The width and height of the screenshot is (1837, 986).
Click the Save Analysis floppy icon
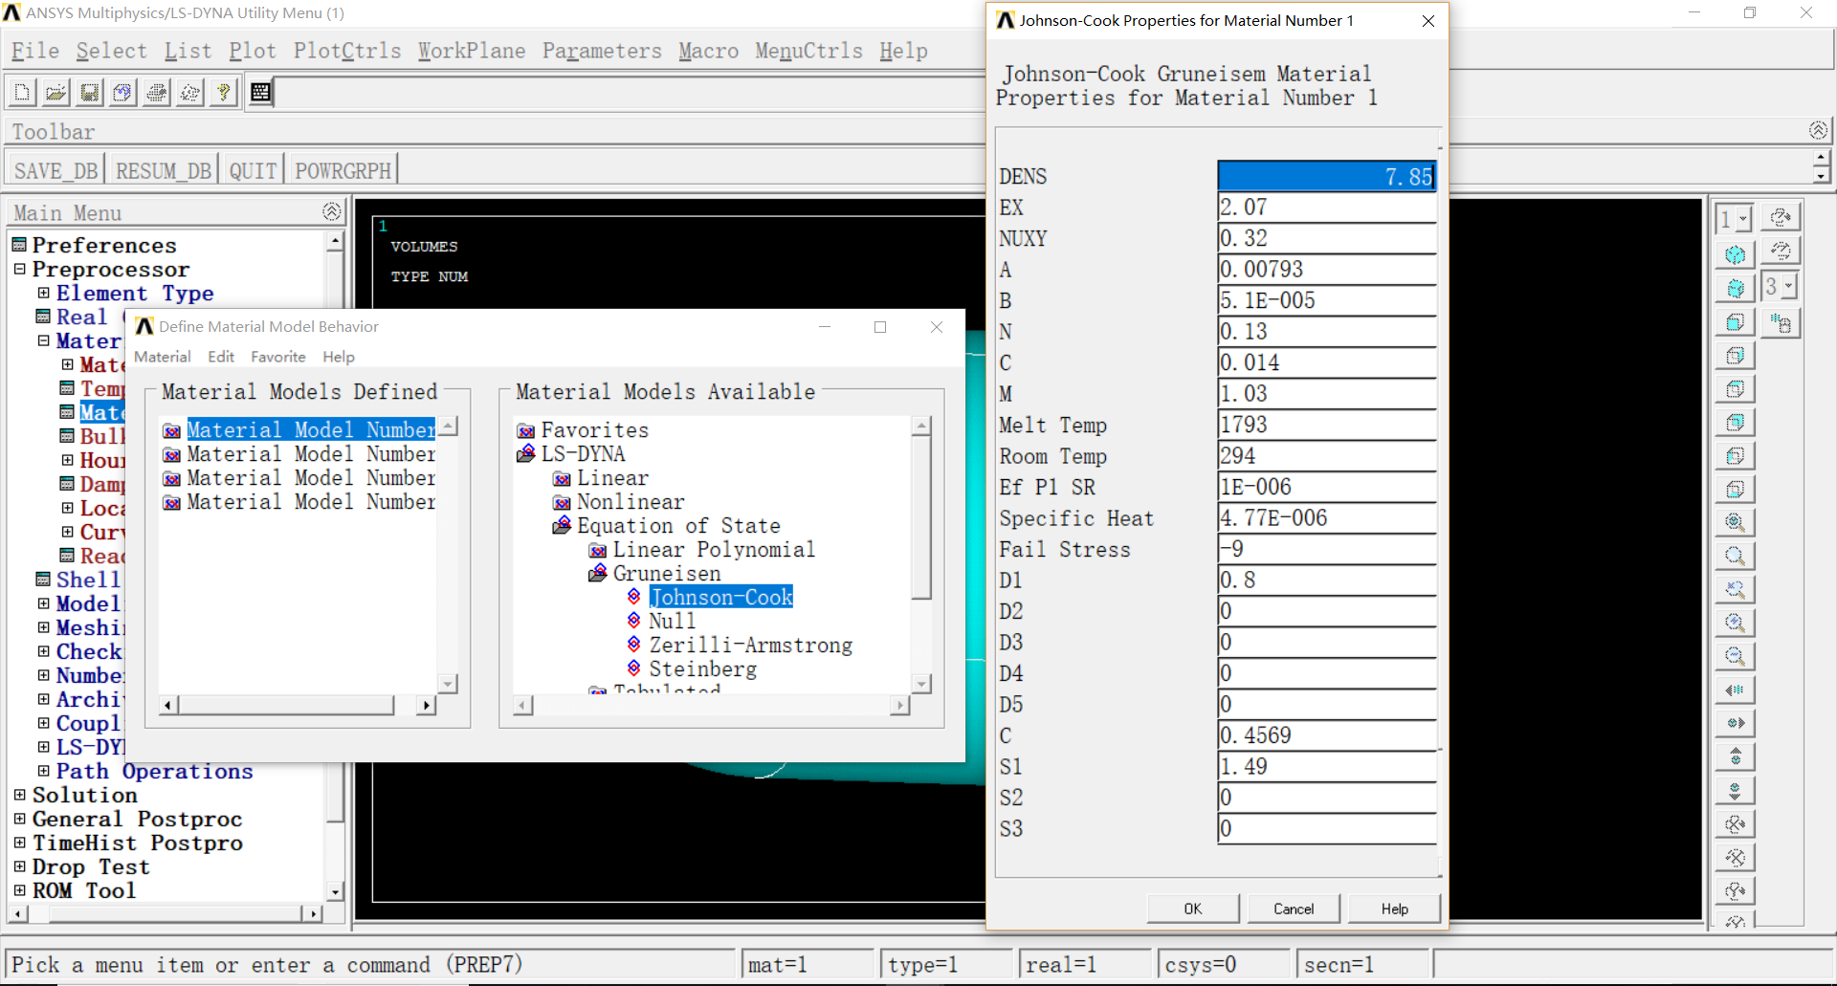click(x=89, y=92)
